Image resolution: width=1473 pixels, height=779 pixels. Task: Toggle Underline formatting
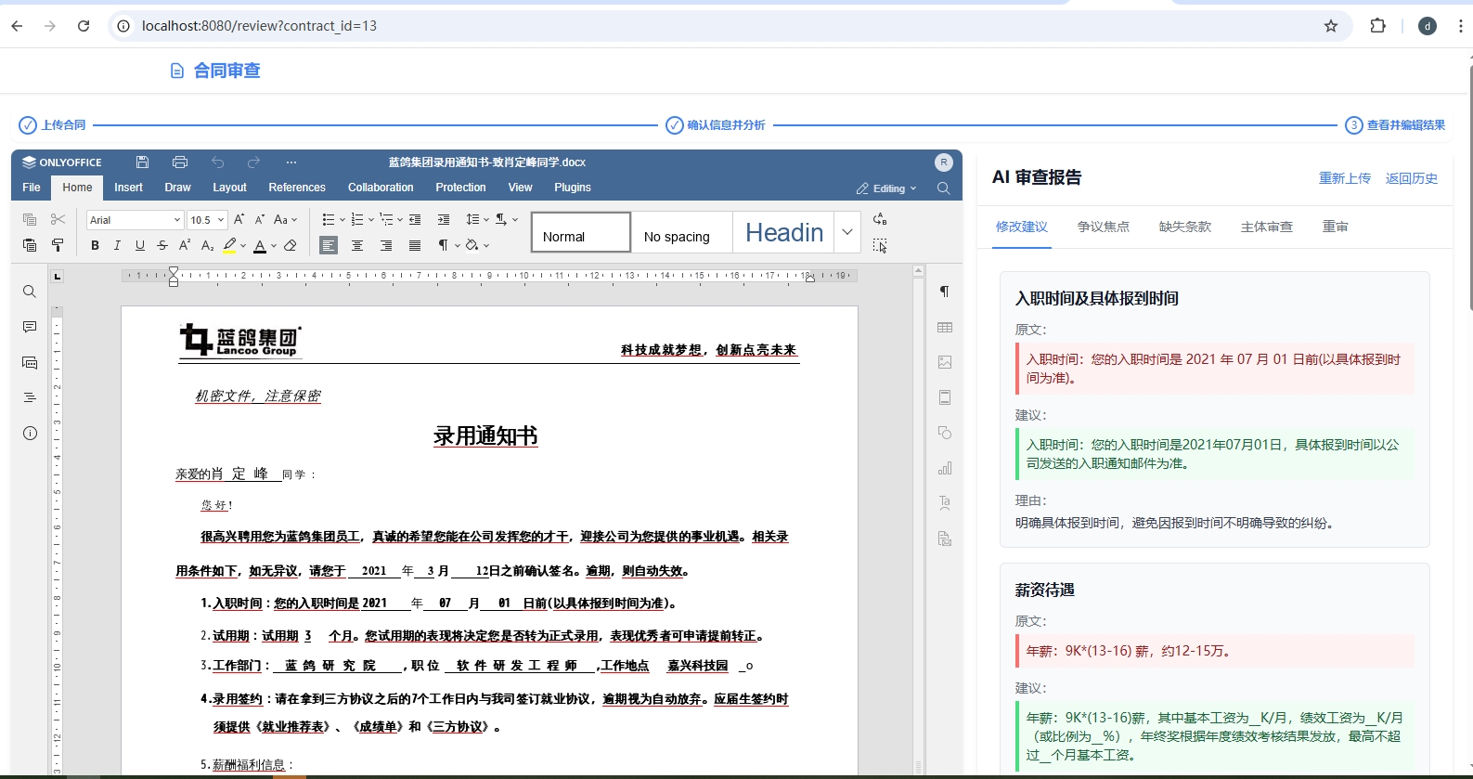pyautogui.click(x=140, y=245)
